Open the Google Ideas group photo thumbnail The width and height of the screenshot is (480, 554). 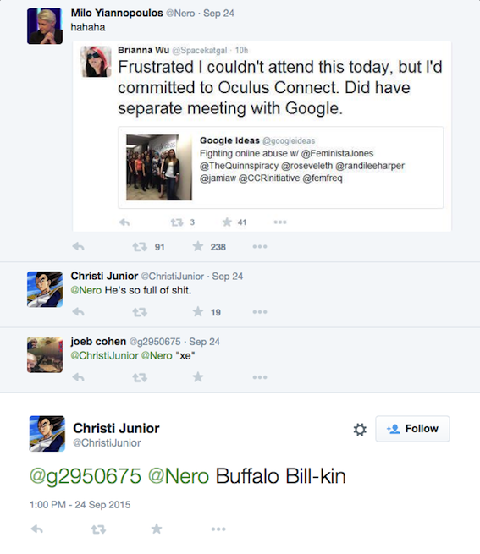click(x=159, y=167)
